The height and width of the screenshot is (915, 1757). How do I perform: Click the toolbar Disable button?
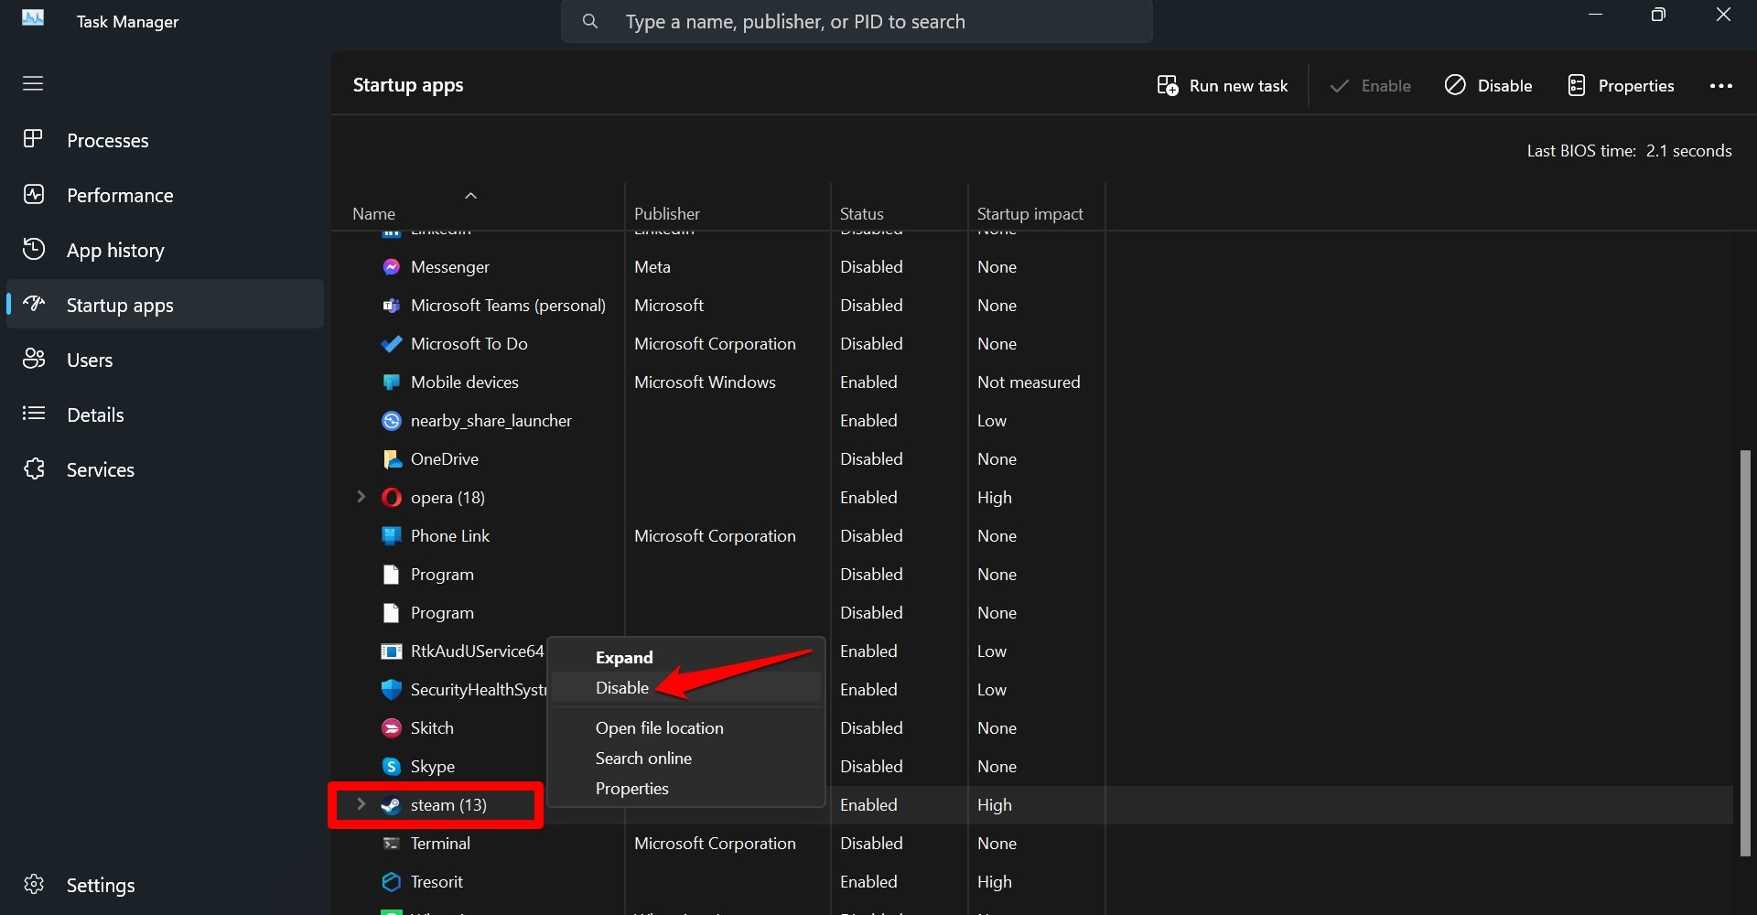pos(1489,86)
